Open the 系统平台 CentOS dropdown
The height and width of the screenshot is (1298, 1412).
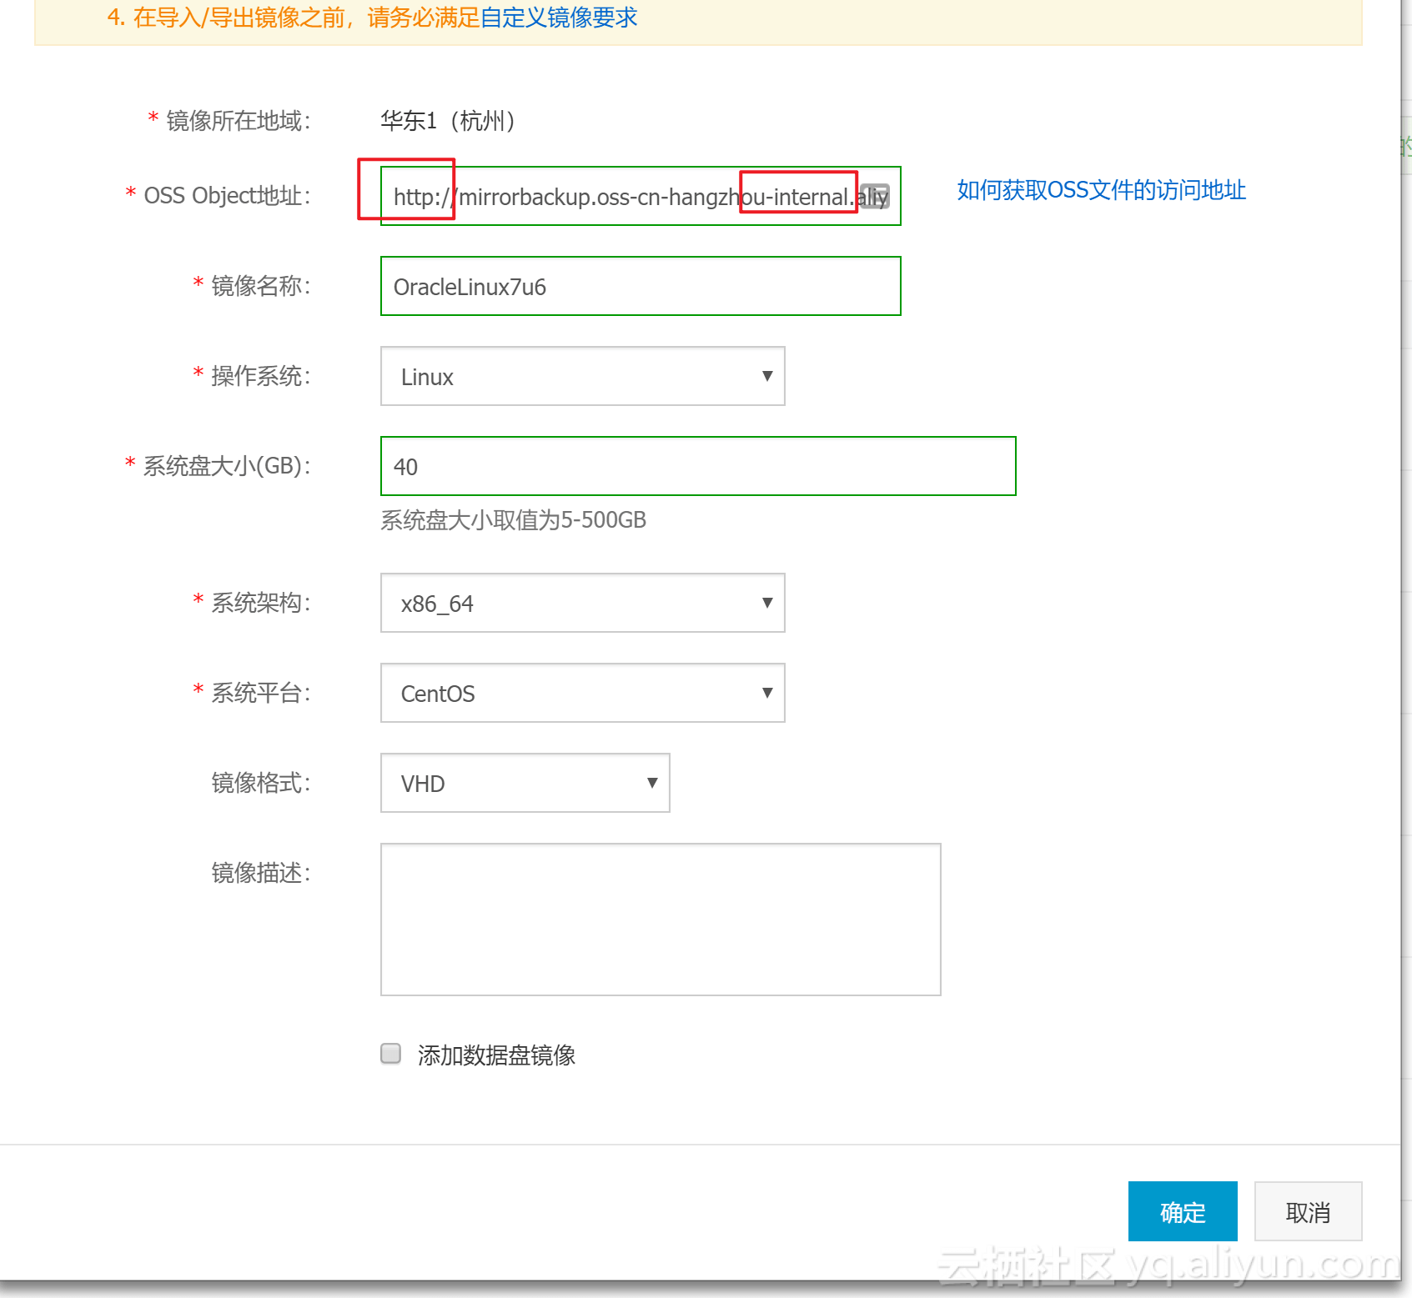click(x=582, y=693)
